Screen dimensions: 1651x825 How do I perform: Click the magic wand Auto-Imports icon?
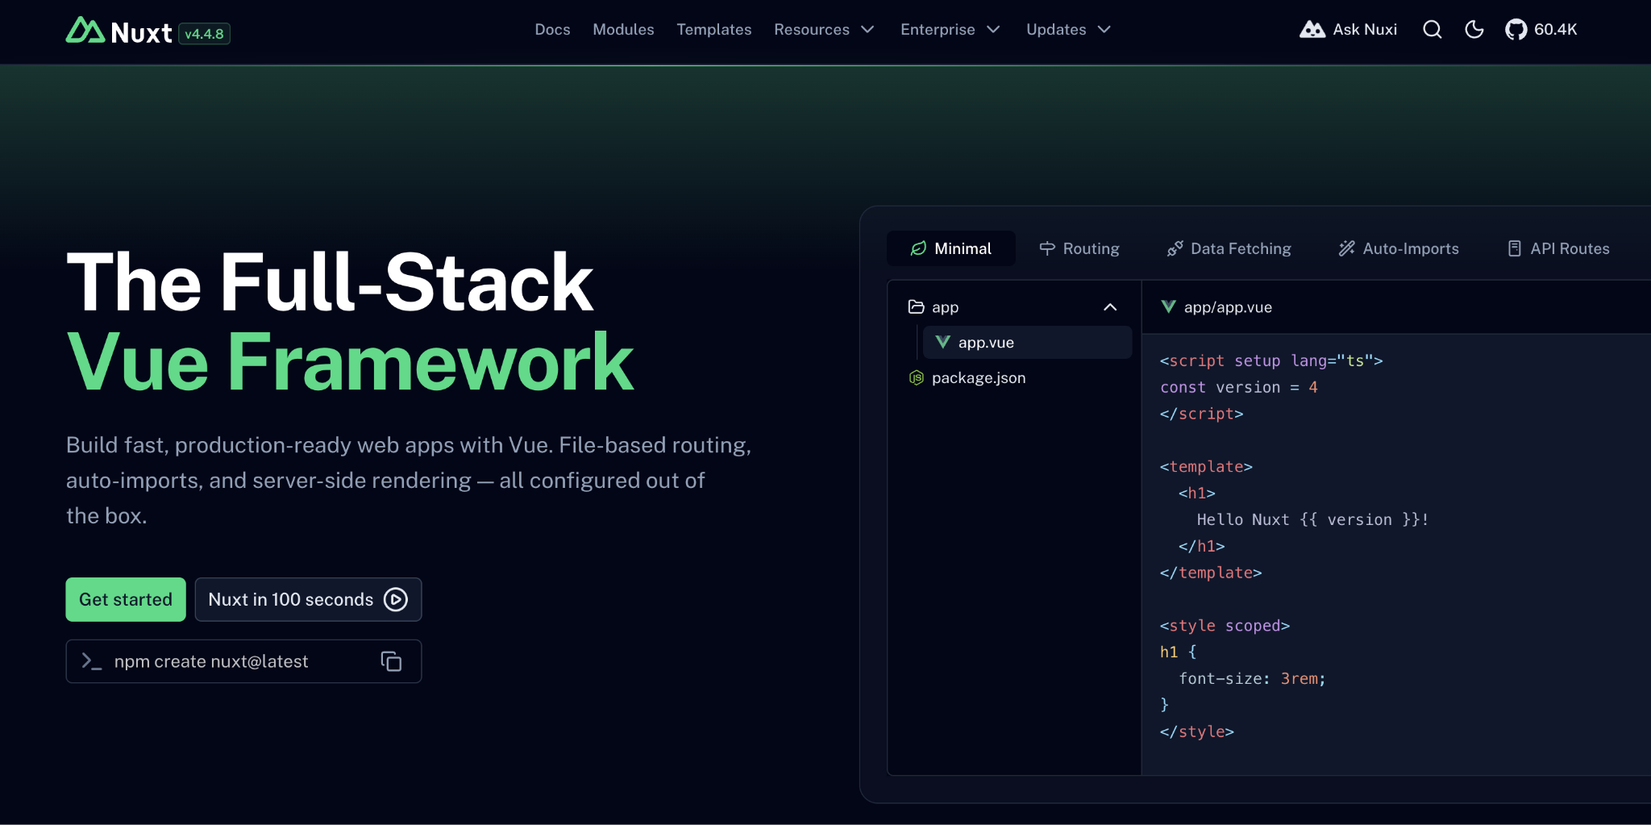(1347, 248)
